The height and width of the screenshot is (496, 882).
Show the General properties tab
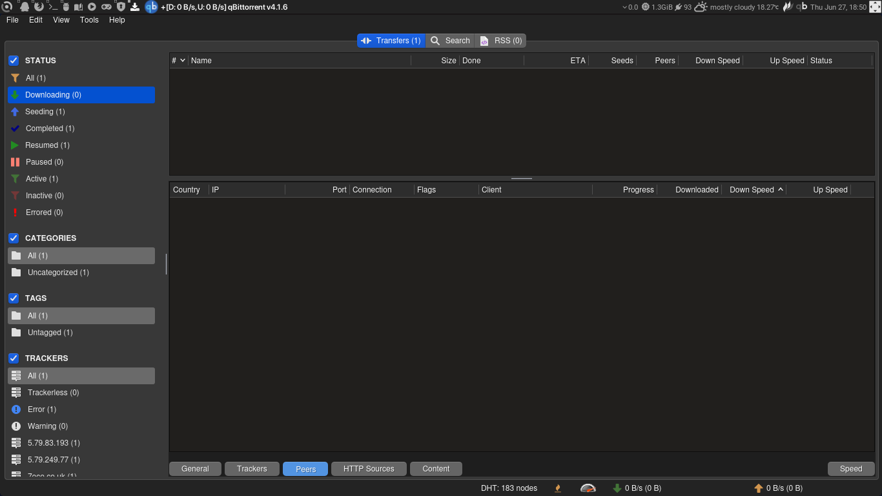pyautogui.click(x=195, y=469)
